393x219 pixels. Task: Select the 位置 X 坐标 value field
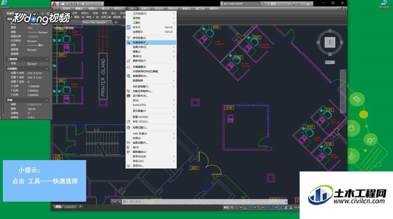(x=38, y=73)
